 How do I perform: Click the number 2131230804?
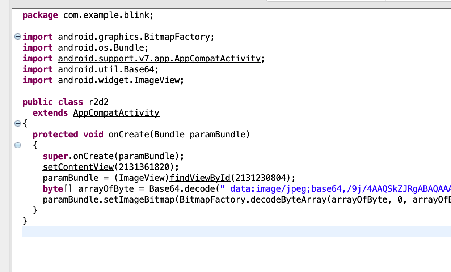(261, 178)
